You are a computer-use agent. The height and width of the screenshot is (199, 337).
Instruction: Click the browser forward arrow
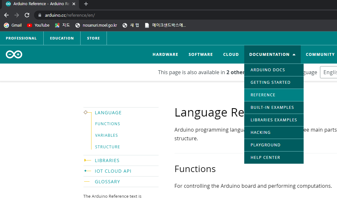tap(17, 15)
